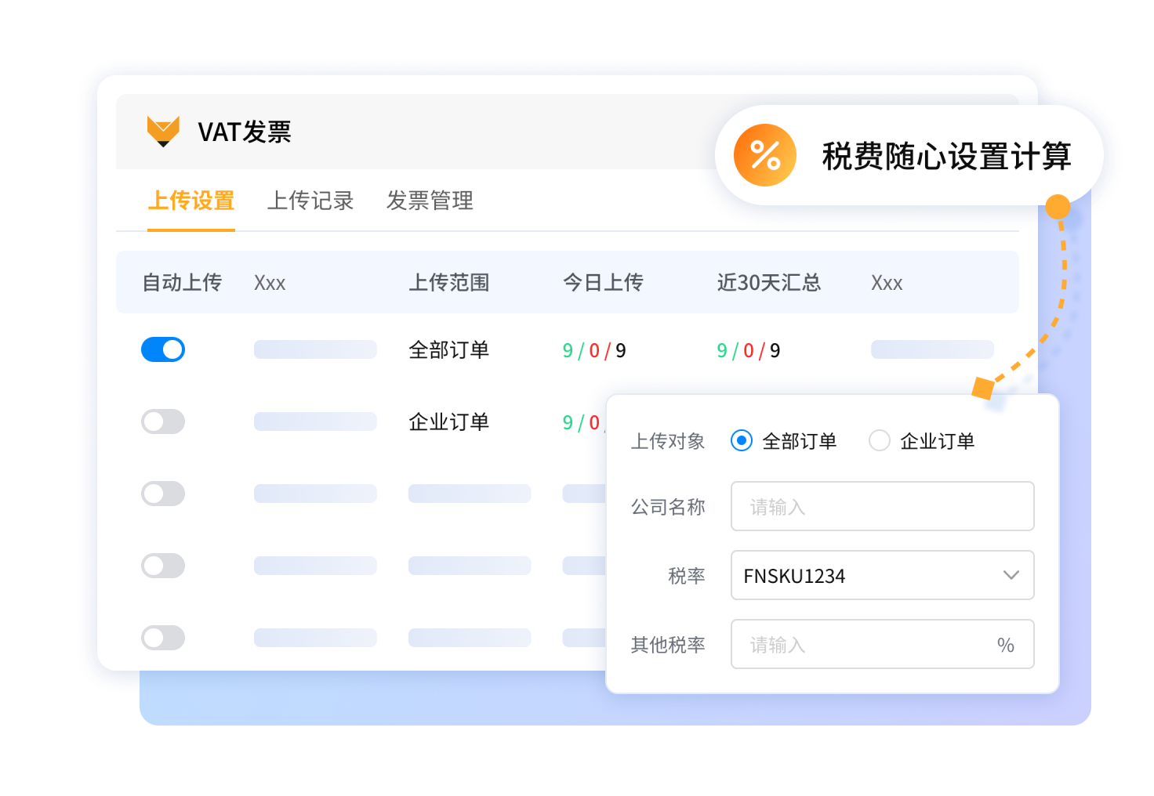Toggle the fourth row auto-upload switch
This screenshot has height=796, width=1154.
pos(163,566)
